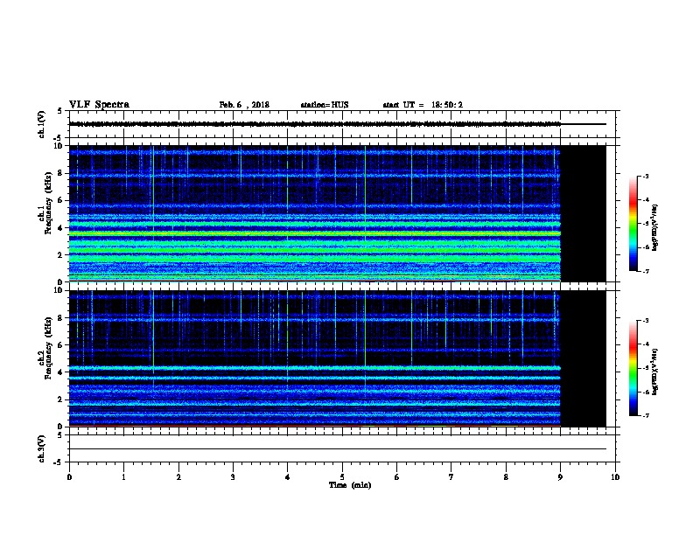Click the time axis tick label "9"
Image resolution: width=693 pixels, height=535 pixels.
coord(560,477)
